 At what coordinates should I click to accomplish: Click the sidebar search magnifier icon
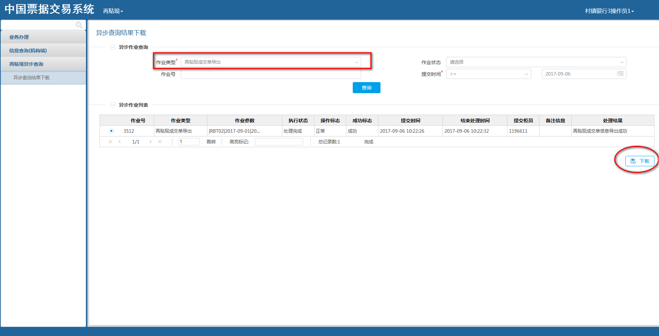[79, 25]
